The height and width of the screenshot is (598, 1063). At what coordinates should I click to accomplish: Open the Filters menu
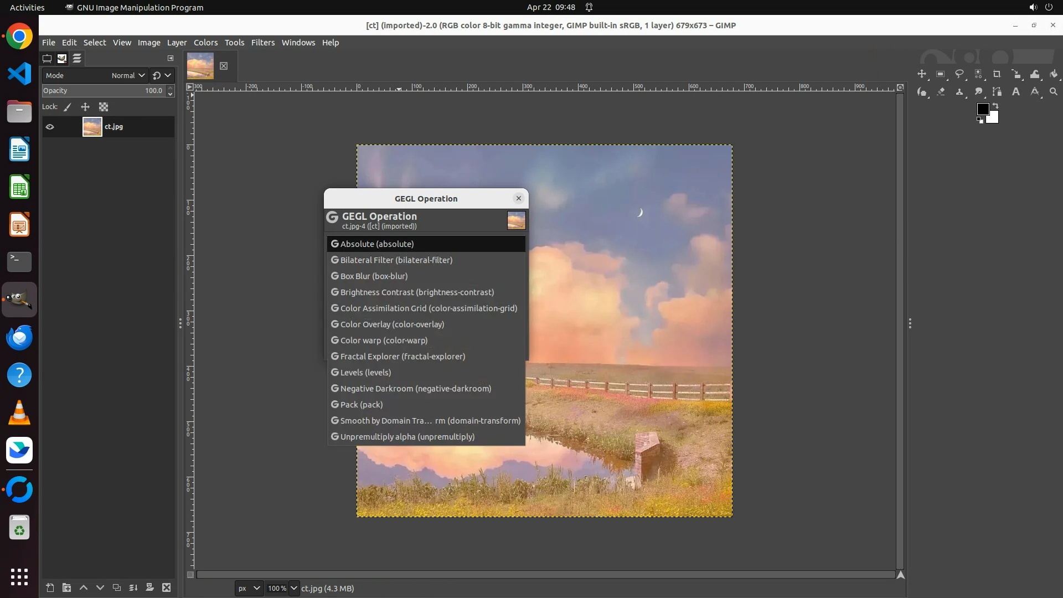coord(262,43)
